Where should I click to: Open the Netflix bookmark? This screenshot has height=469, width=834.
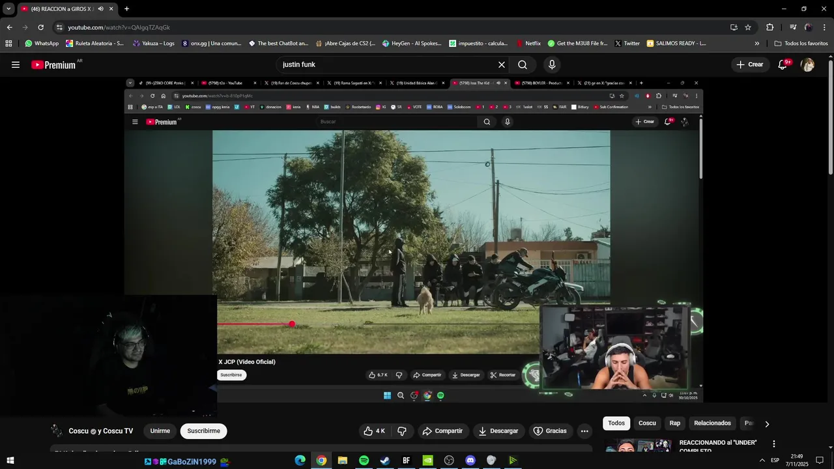tap(528, 44)
